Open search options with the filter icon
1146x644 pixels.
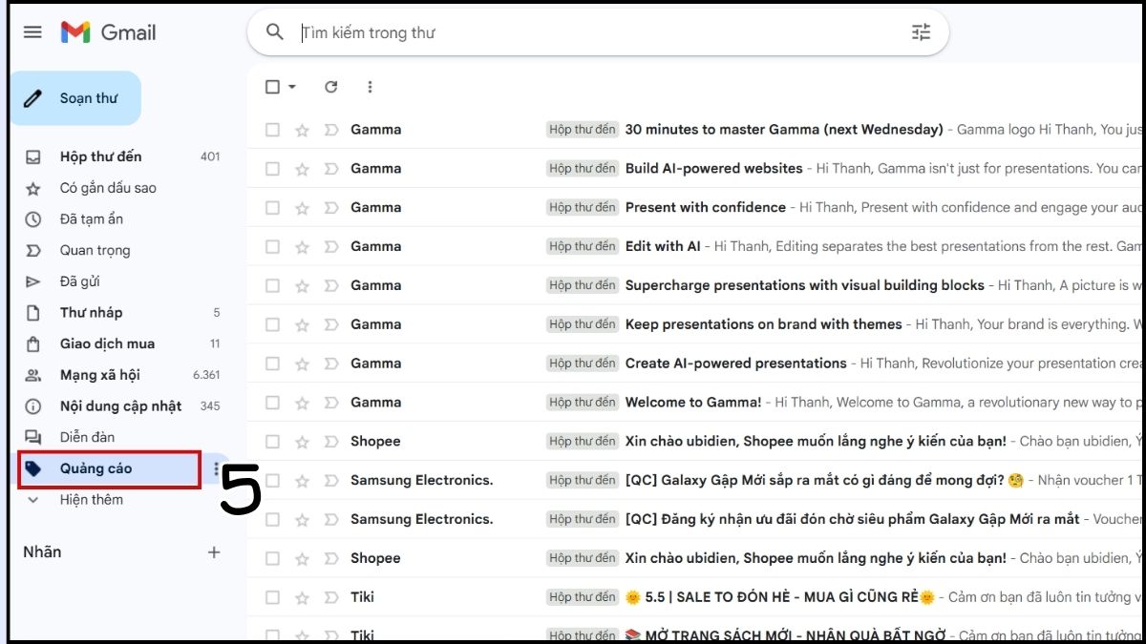920,31
